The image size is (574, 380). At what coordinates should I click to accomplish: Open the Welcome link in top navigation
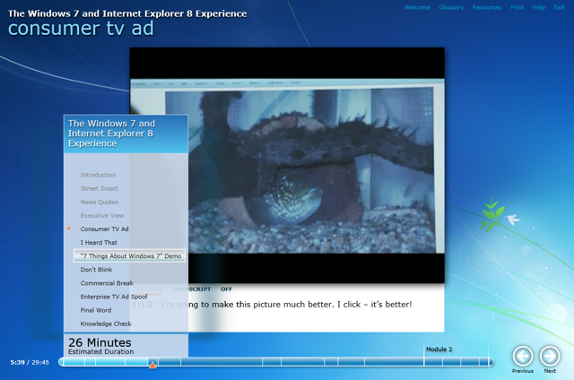(x=417, y=7)
